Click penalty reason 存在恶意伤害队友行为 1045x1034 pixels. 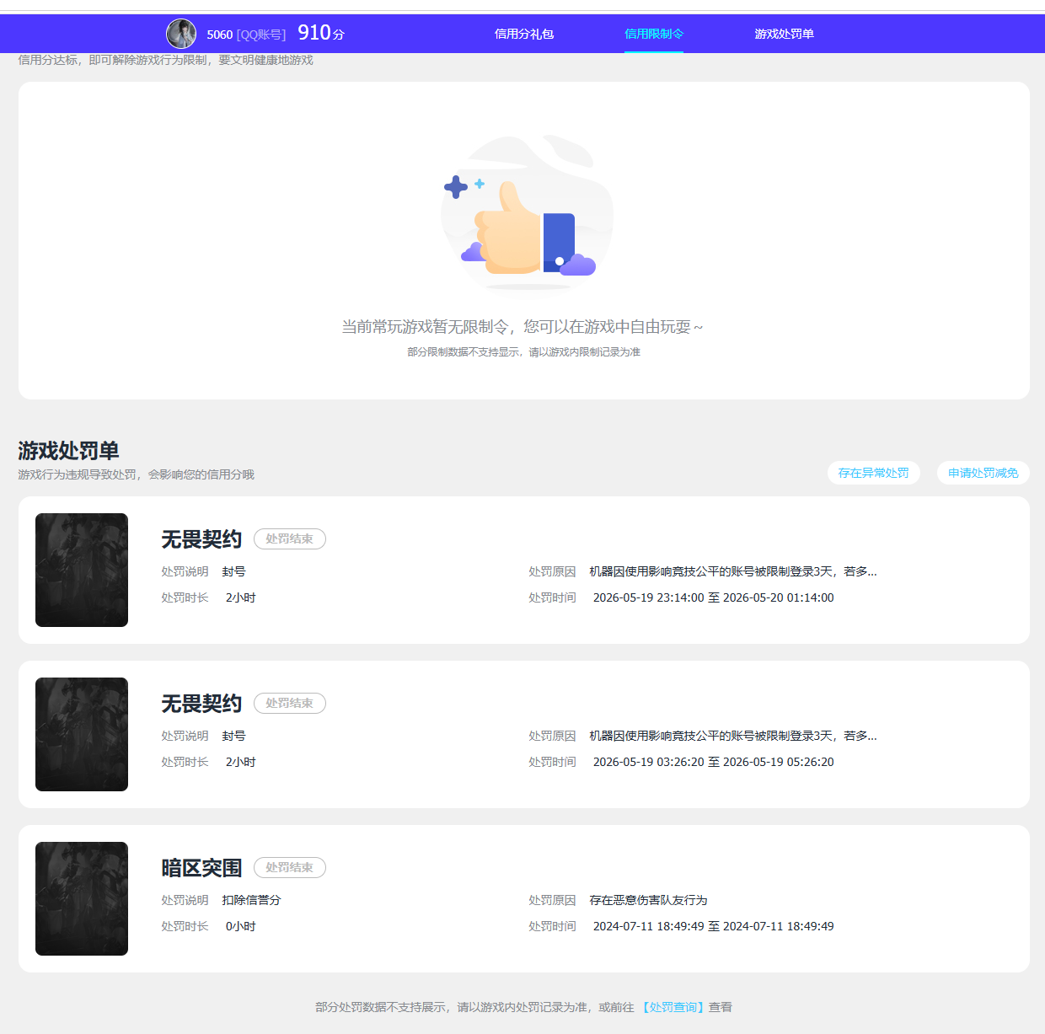pos(649,900)
